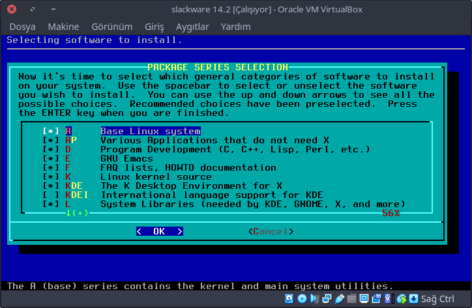The height and width of the screenshot is (308, 472).
Task: Select 'System Libraries (needed by KDE...' row
Action: 253,204
